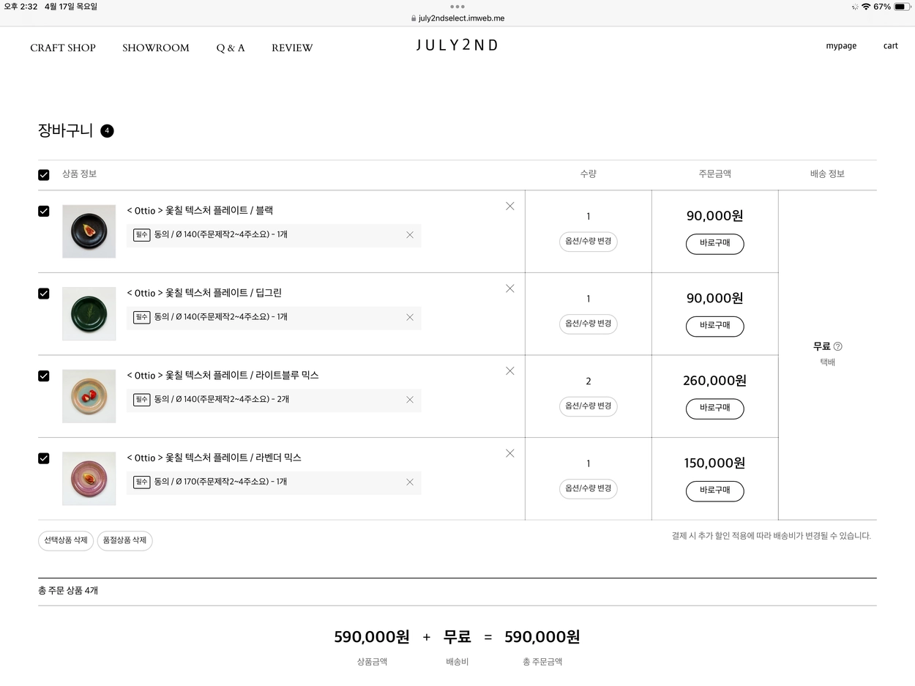
Task: Open 옵션/수량 변경 for the 라벤더 믹스 plate
Action: tap(589, 488)
